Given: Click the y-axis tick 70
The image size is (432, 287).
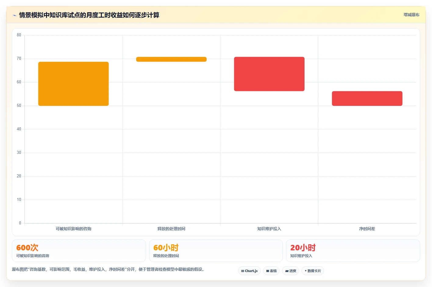Looking at the screenshot, I should pyautogui.click(x=19, y=59).
